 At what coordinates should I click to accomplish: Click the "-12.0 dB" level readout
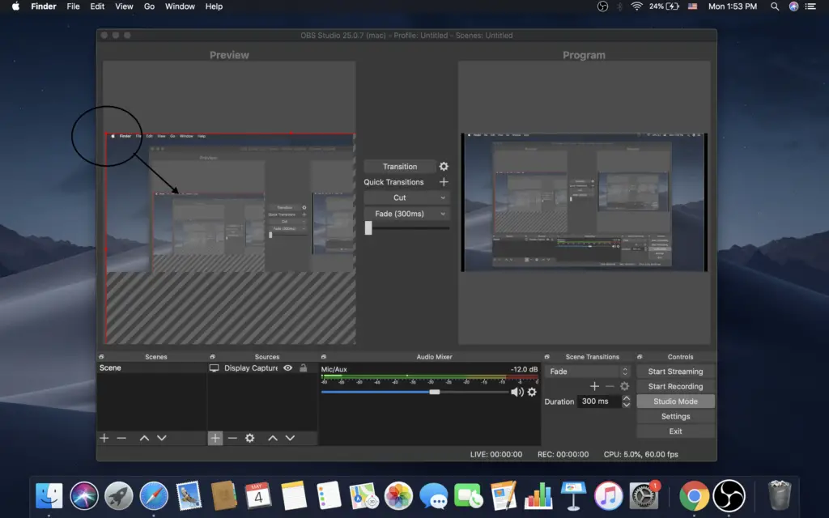(524, 369)
